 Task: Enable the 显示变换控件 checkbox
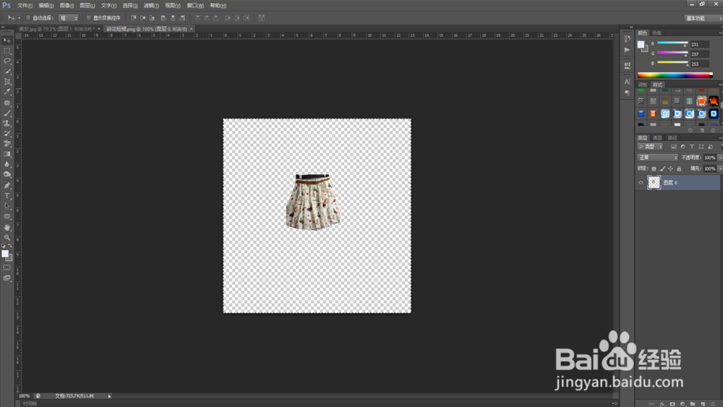(x=88, y=18)
